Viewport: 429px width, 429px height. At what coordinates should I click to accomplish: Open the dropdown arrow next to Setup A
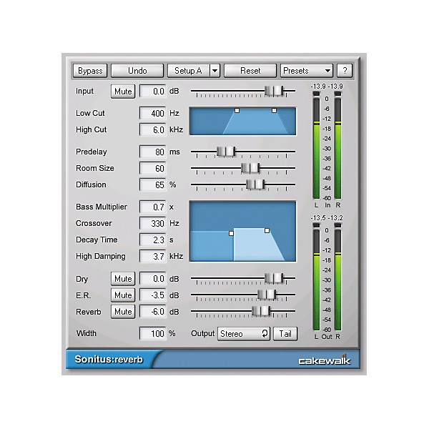tap(215, 71)
